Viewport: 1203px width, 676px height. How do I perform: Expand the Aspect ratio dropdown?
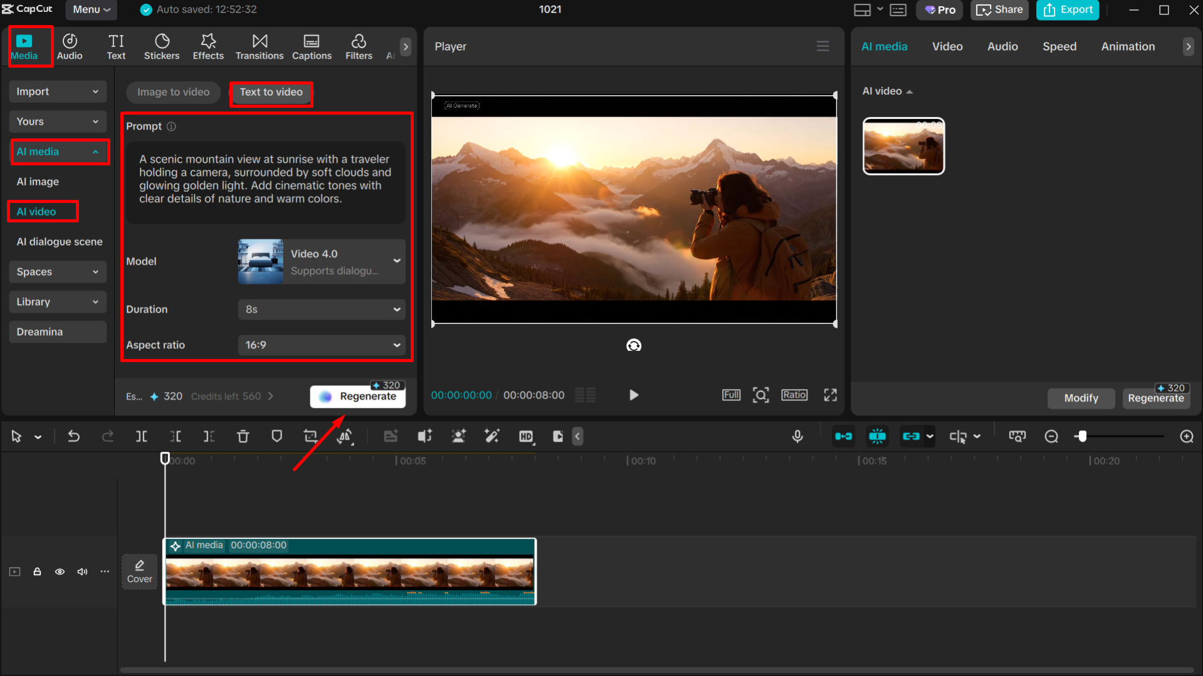[x=321, y=345]
